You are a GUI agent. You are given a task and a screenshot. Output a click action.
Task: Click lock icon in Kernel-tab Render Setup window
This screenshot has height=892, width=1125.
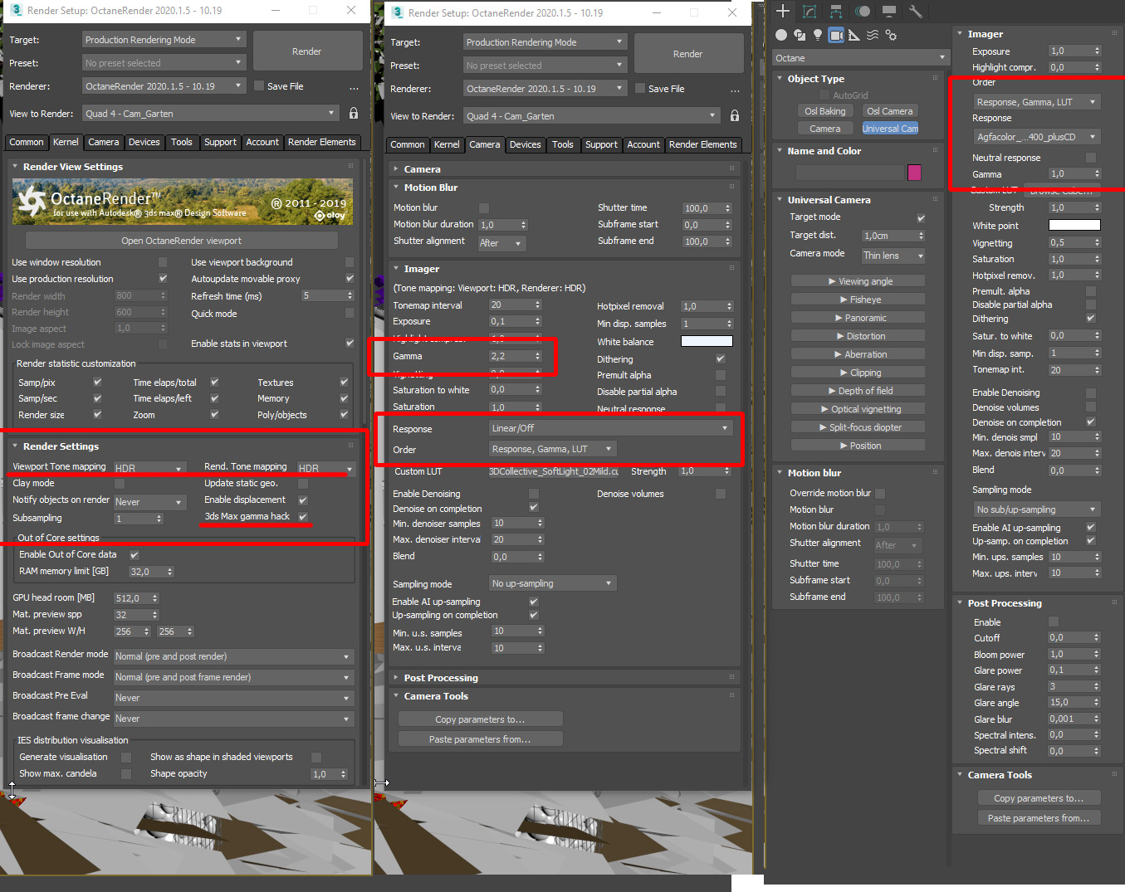pyautogui.click(x=354, y=114)
